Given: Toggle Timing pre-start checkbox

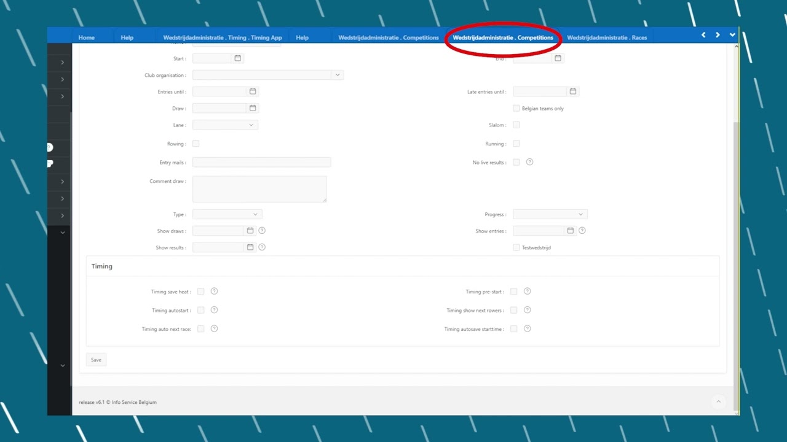Looking at the screenshot, I should (x=514, y=292).
